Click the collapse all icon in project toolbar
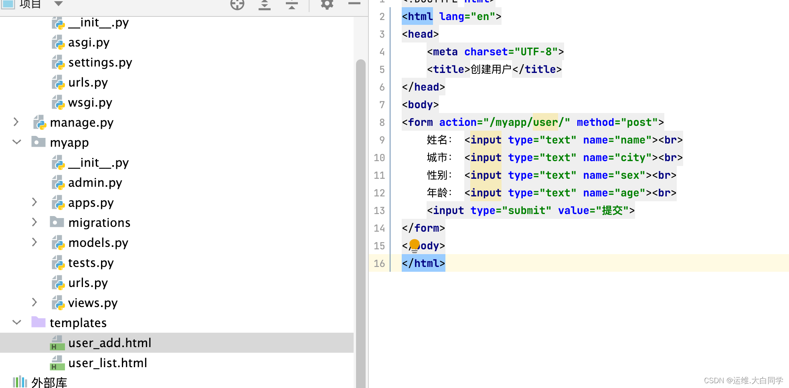Screen dimensions: 789x388 [x=292, y=4]
